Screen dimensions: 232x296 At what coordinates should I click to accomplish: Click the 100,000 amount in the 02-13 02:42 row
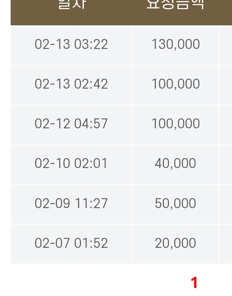pos(175,84)
